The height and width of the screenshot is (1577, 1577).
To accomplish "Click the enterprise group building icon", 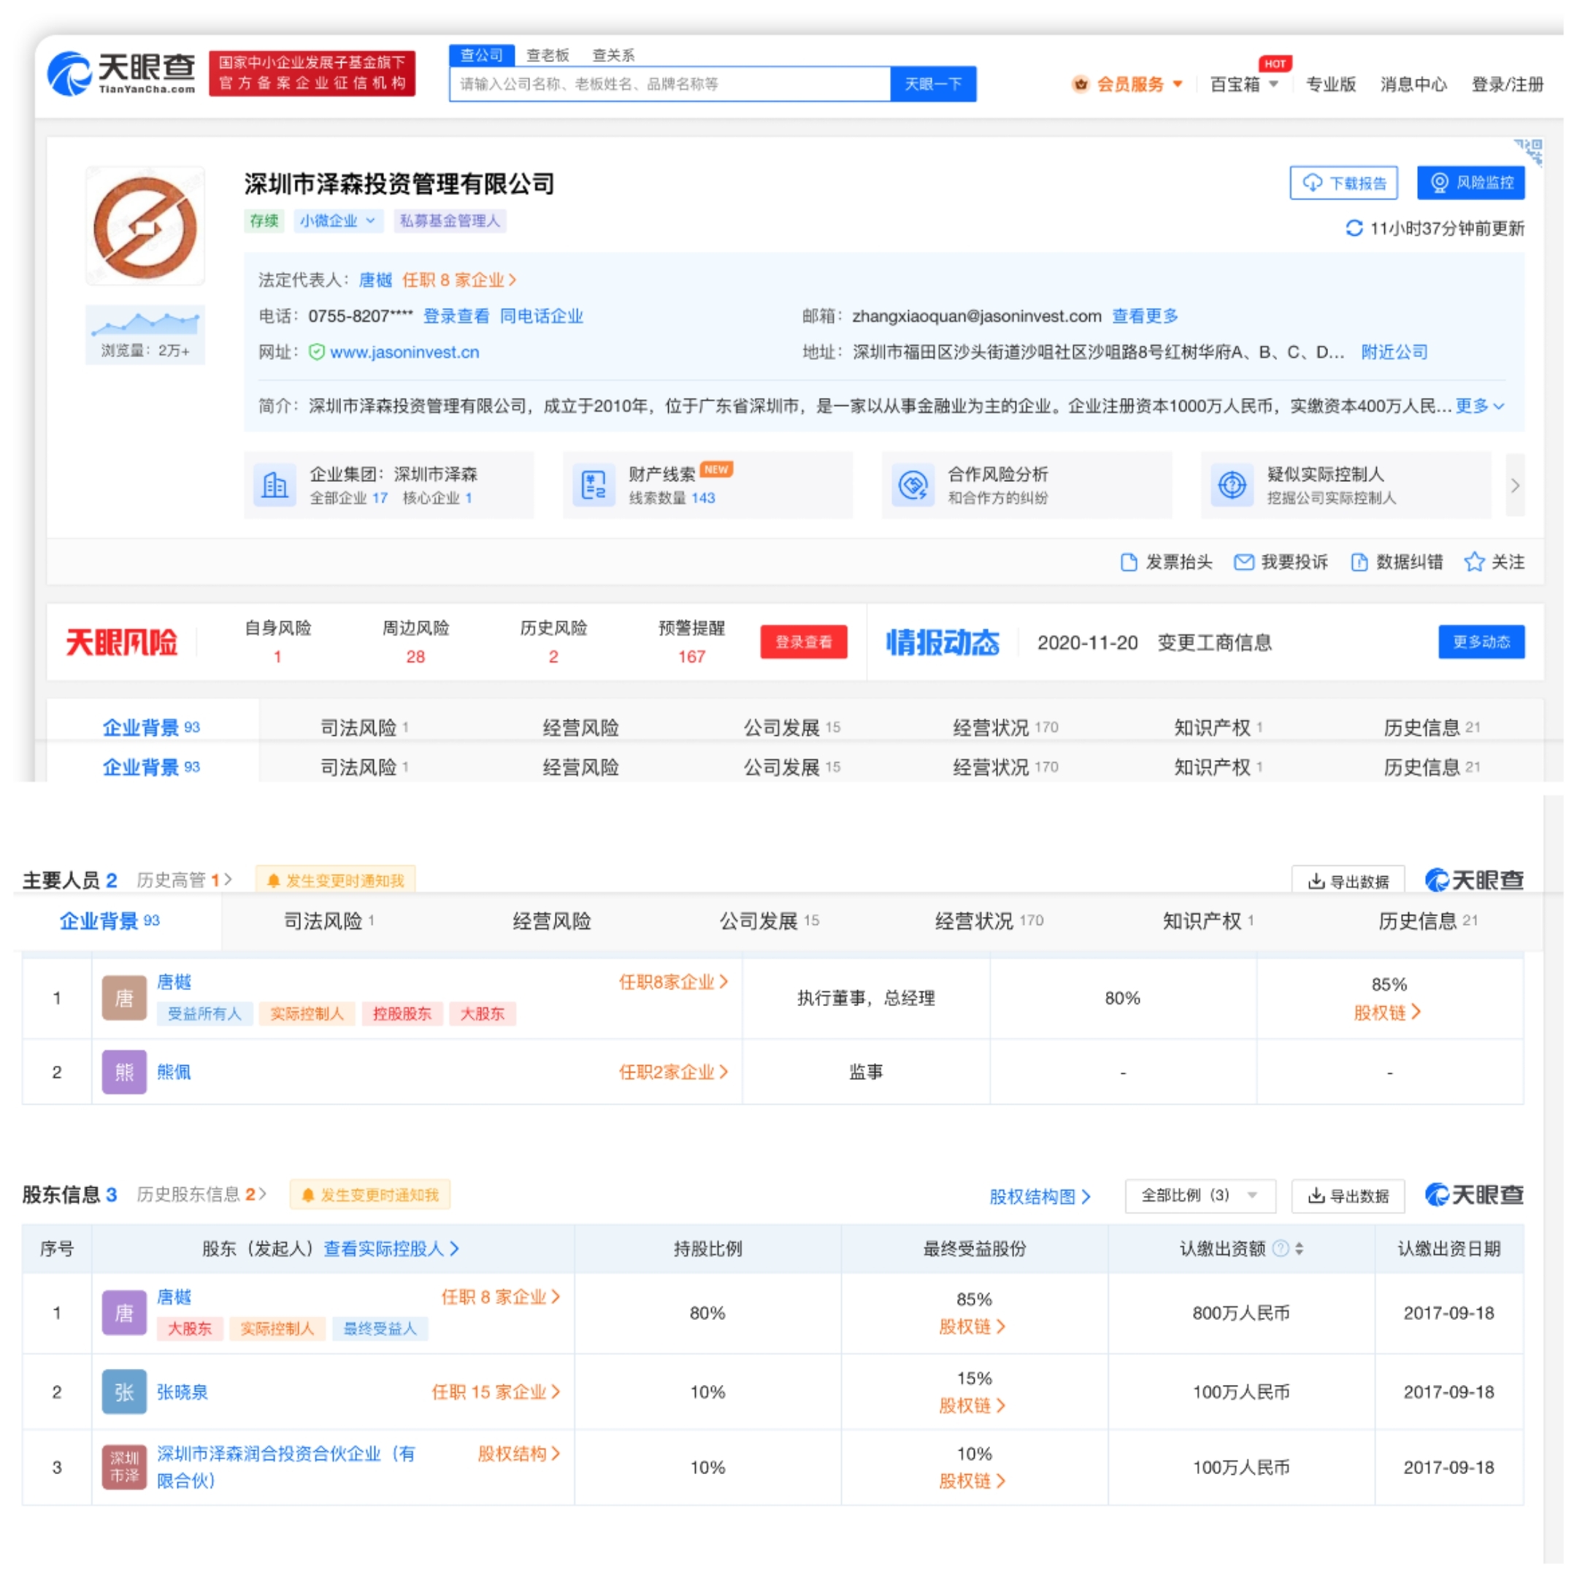I will pyautogui.click(x=275, y=485).
